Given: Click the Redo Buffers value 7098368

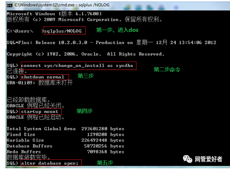Looking at the screenshot, I should 97,152.
